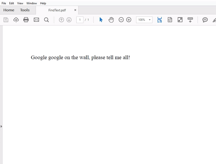Open Find text magnifier icon

pos(46,20)
